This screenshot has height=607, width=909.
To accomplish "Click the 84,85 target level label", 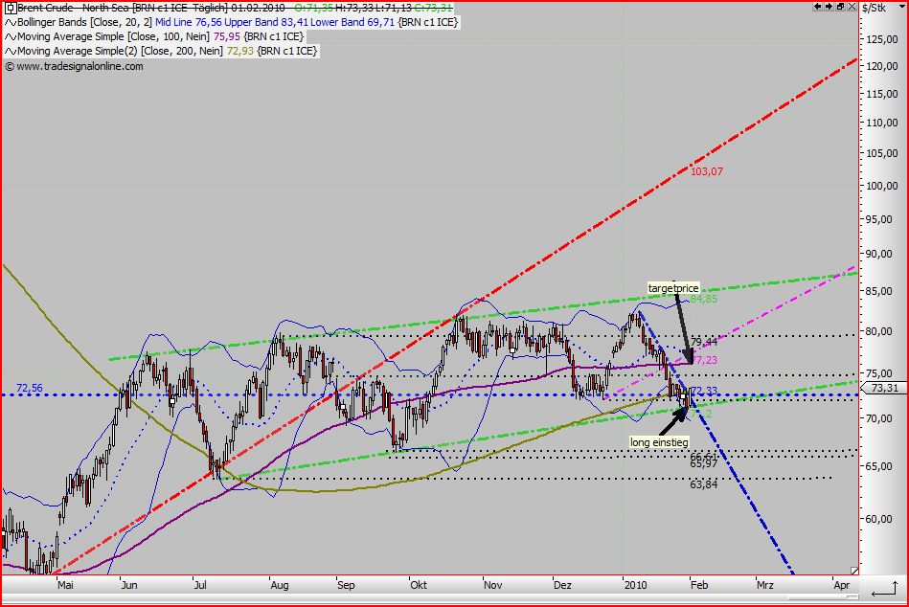I will [702, 299].
